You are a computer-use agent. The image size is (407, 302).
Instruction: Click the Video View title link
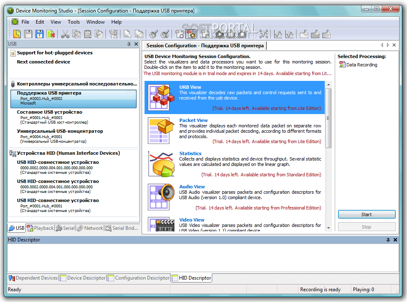coord(191,220)
